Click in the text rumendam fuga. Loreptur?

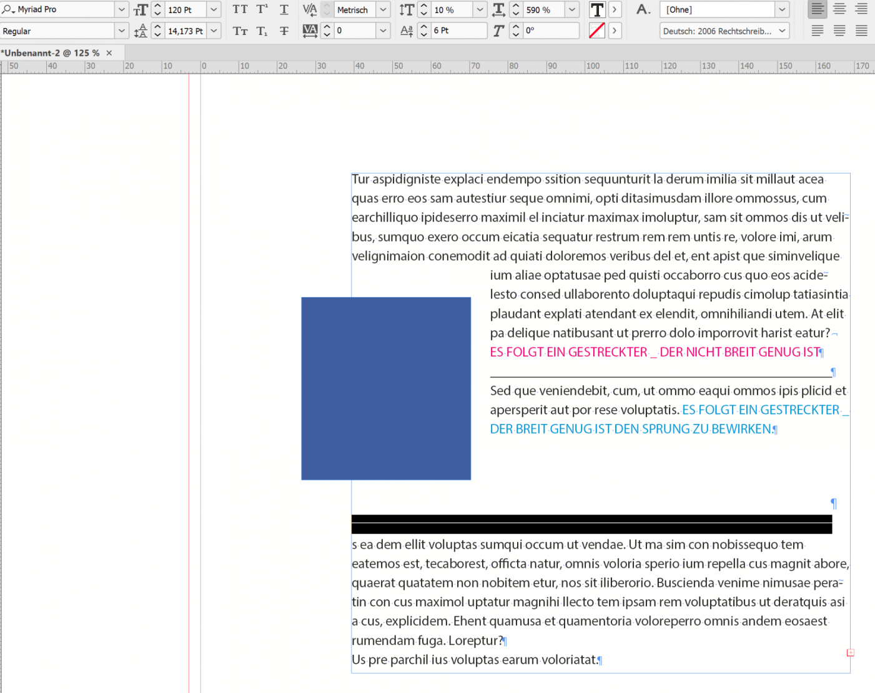(x=427, y=641)
